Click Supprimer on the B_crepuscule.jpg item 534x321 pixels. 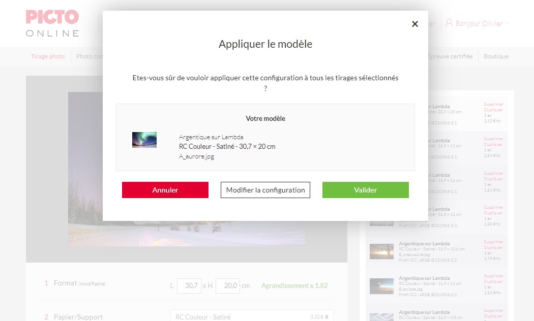coord(493,241)
